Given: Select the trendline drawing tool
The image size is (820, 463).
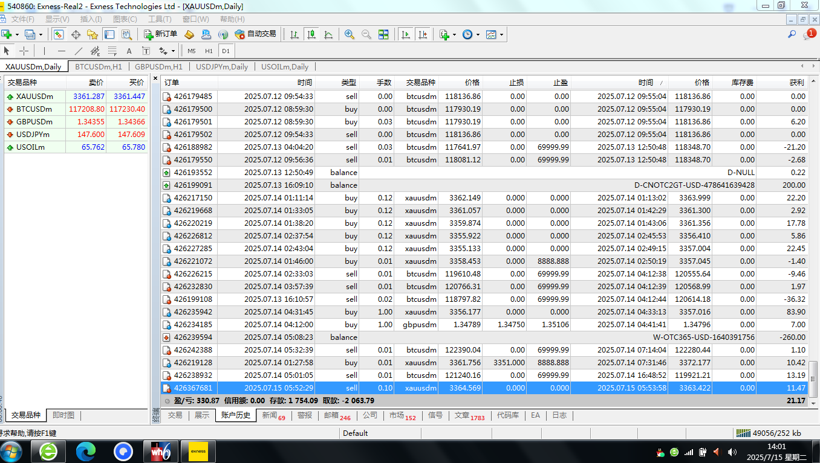Looking at the screenshot, I should (x=78, y=51).
